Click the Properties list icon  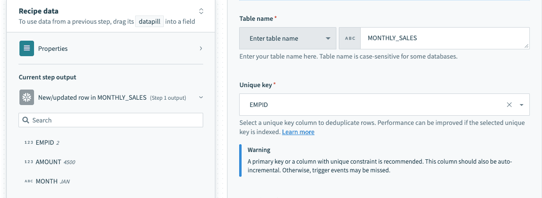point(27,48)
